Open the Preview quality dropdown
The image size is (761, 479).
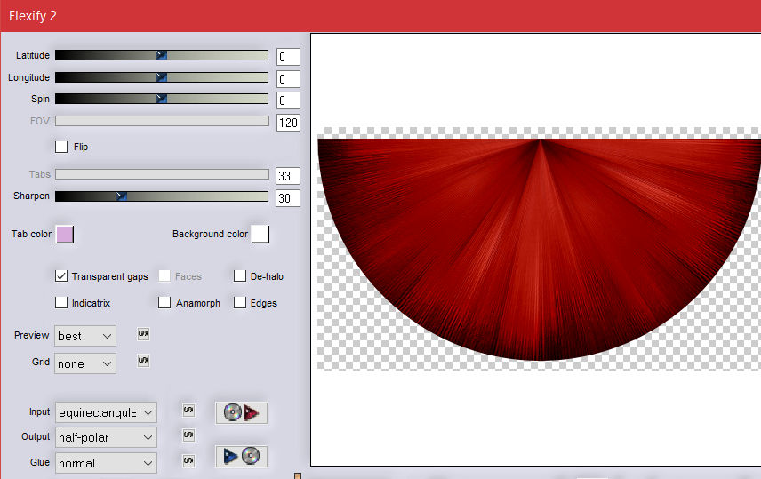pos(85,336)
